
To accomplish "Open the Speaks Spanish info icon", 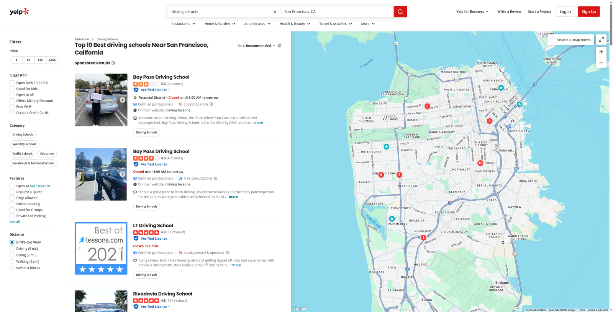I will click(211, 104).
